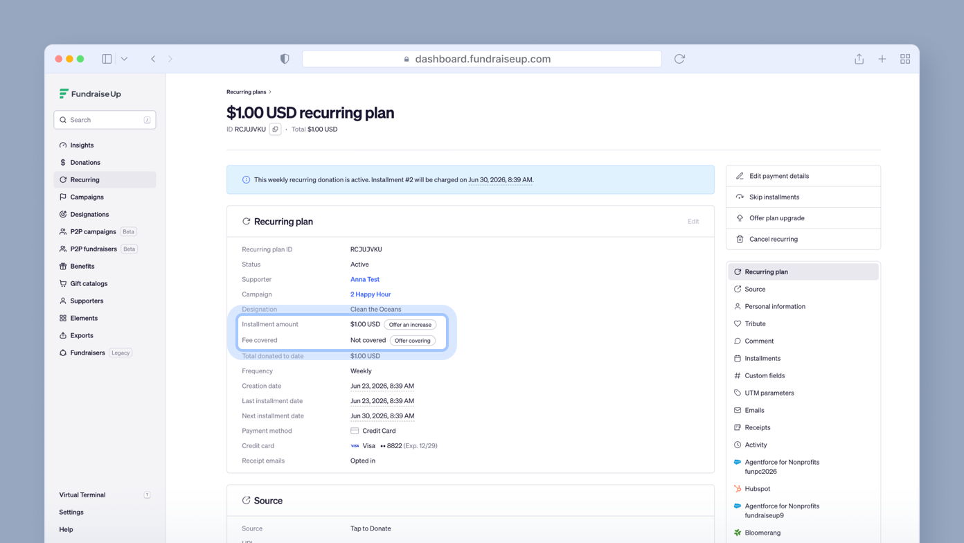Click the Safari sidebar toggle icon

[107, 59]
